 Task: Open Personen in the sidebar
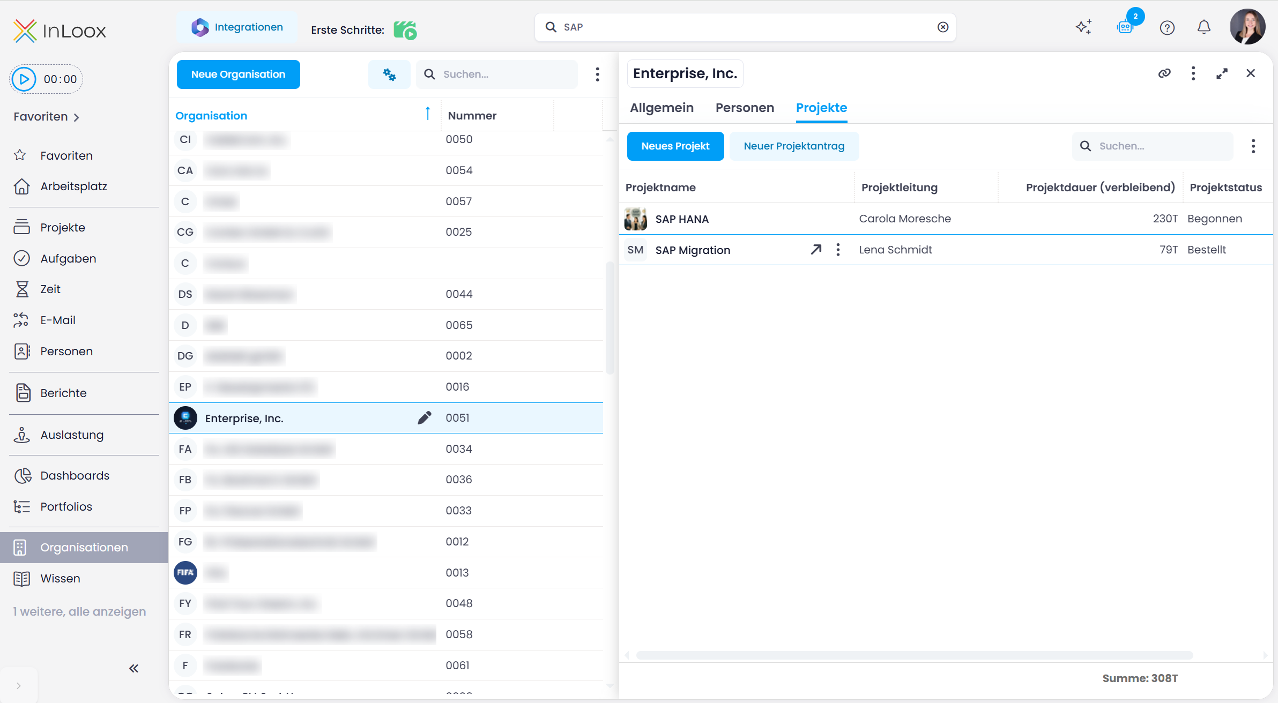click(66, 351)
